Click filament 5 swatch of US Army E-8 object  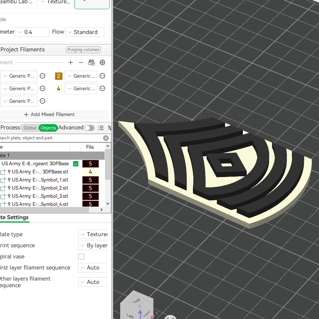click(x=91, y=164)
